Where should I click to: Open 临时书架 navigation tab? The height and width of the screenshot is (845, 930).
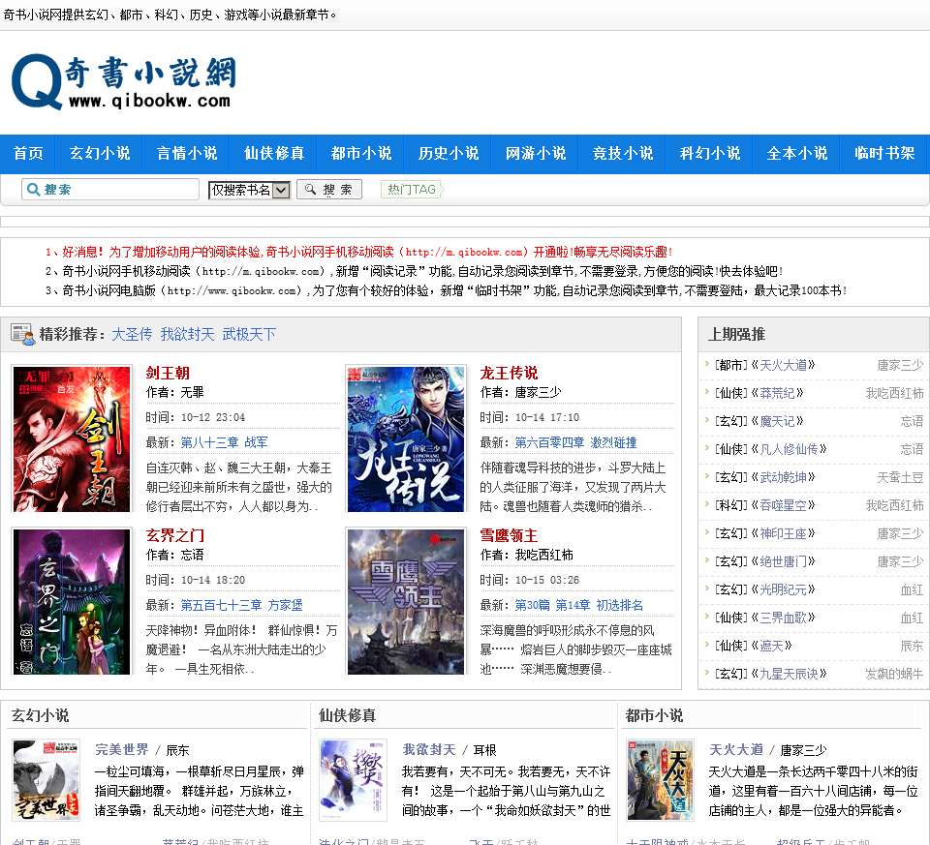pyautogui.click(x=884, y=154)
